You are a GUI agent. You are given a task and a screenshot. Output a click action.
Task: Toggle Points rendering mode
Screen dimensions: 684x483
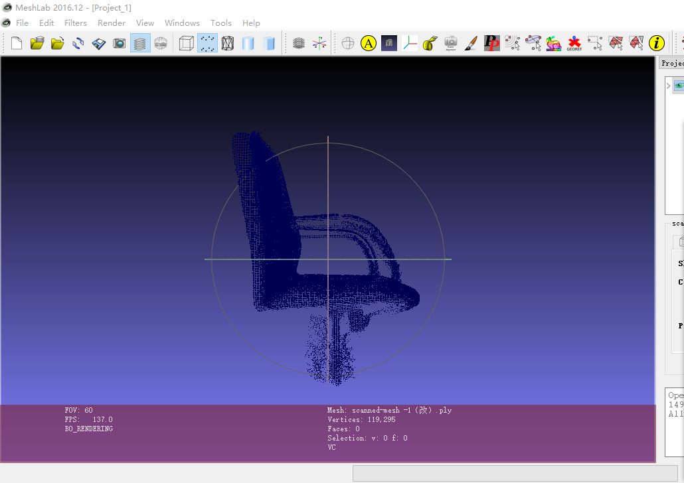point(207,44)
